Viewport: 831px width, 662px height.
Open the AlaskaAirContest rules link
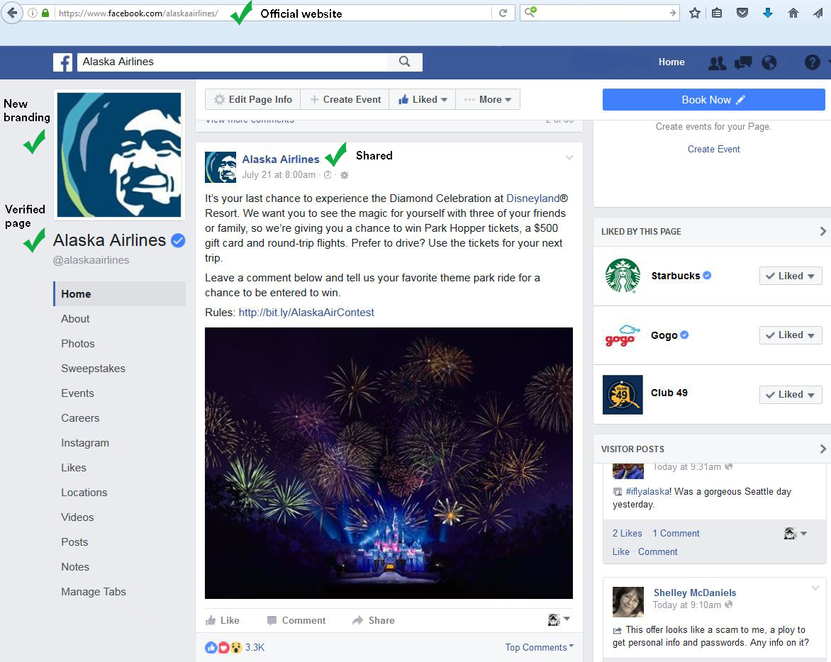pyautogui.click(x=306, y=313)
